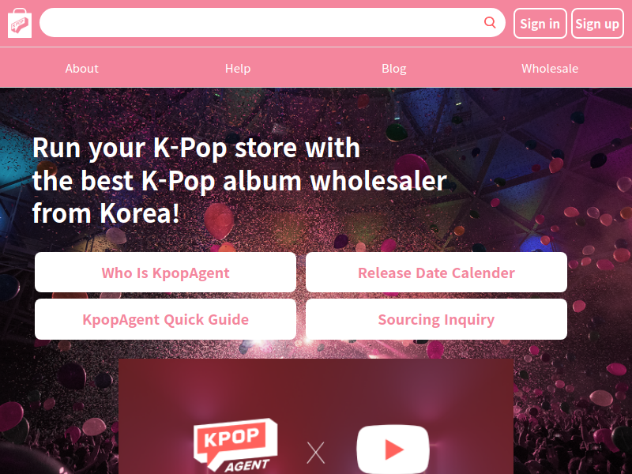Click the YouTube play icon in banner
The height and width of the screenshot is (474, 632).
tap(393, 449)
